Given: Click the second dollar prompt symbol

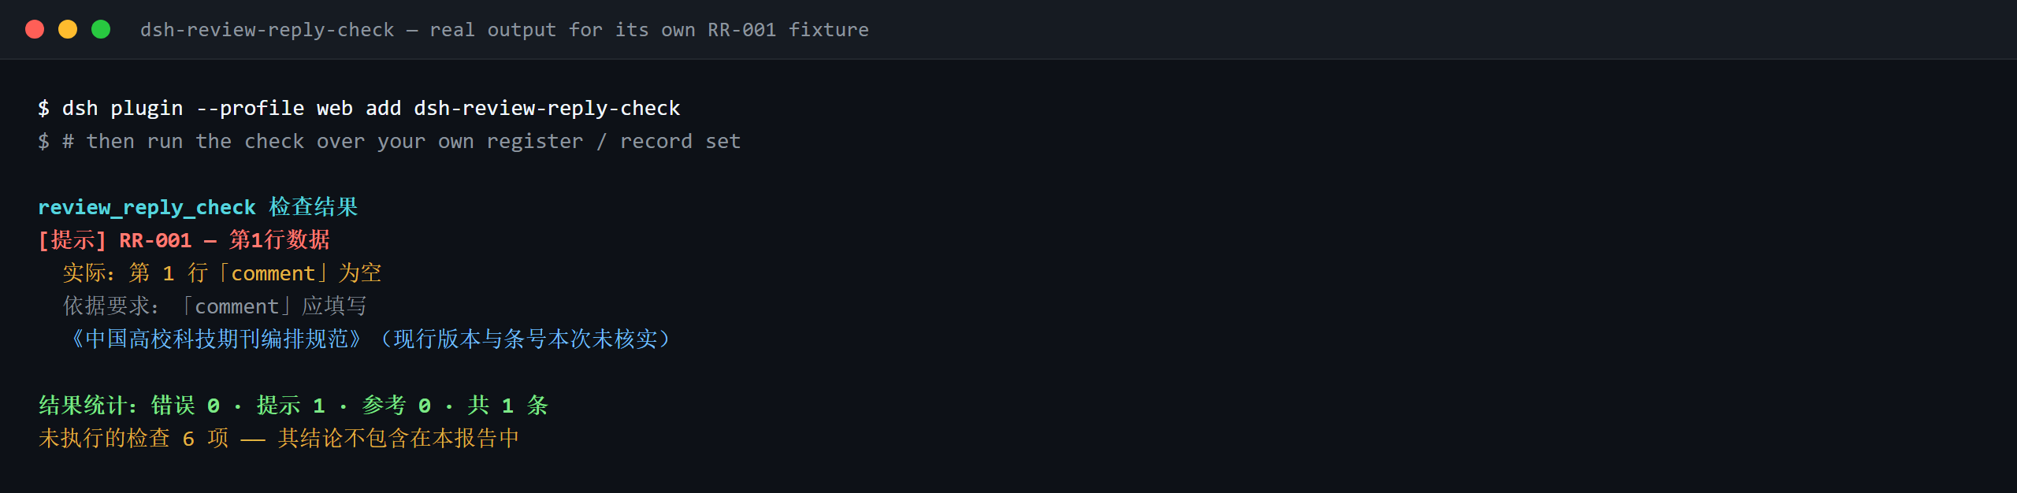Looking at the screenshot, I should click(44, 141).
